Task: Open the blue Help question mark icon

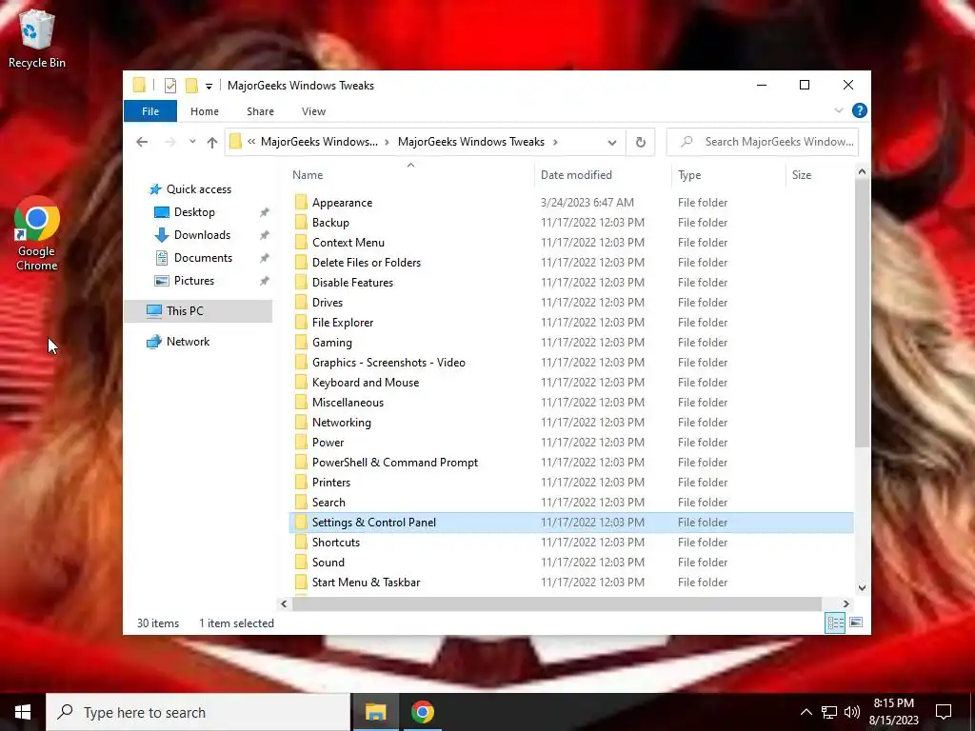Action: pyautogui.click(x=860, y=110)
